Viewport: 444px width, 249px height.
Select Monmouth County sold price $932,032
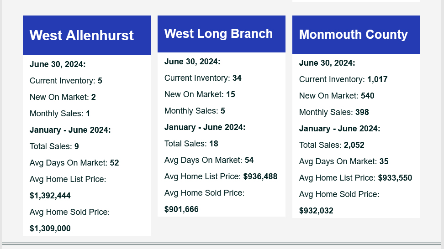316,211
